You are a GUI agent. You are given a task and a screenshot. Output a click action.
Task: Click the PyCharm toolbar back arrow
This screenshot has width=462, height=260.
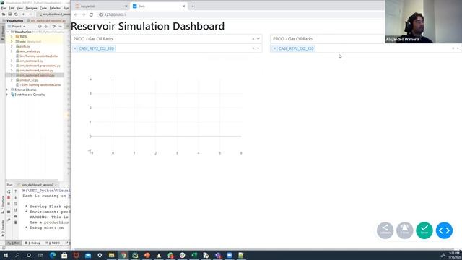click(x=24, y=14)
